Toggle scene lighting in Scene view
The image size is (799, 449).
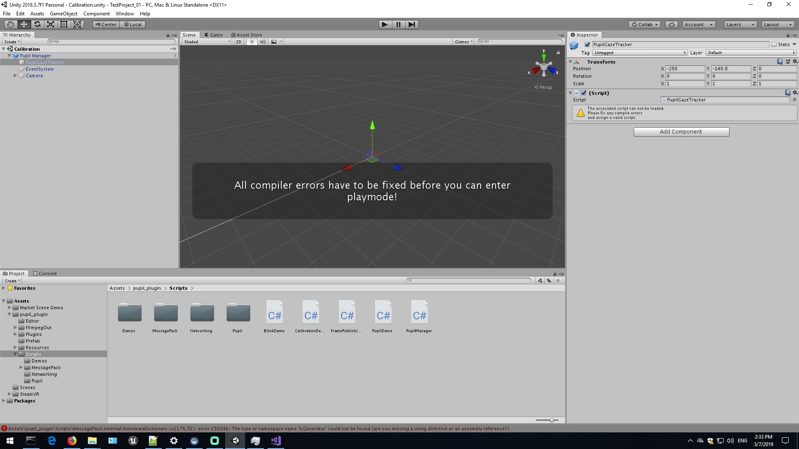point(252,42)
